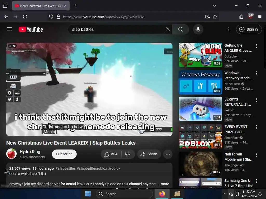Open the Windows Start menu
The height and width of the screenshot is (199, 266).
[88, 194]
